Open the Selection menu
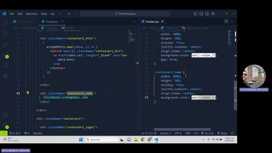The width and height of the screenshot is (272, 153). click(31, 14)
